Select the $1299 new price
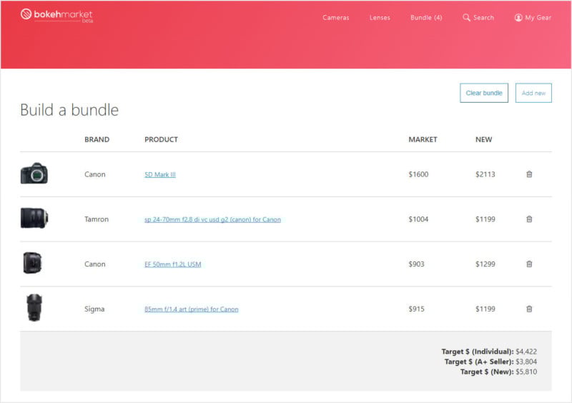 (x=485, y=264)
